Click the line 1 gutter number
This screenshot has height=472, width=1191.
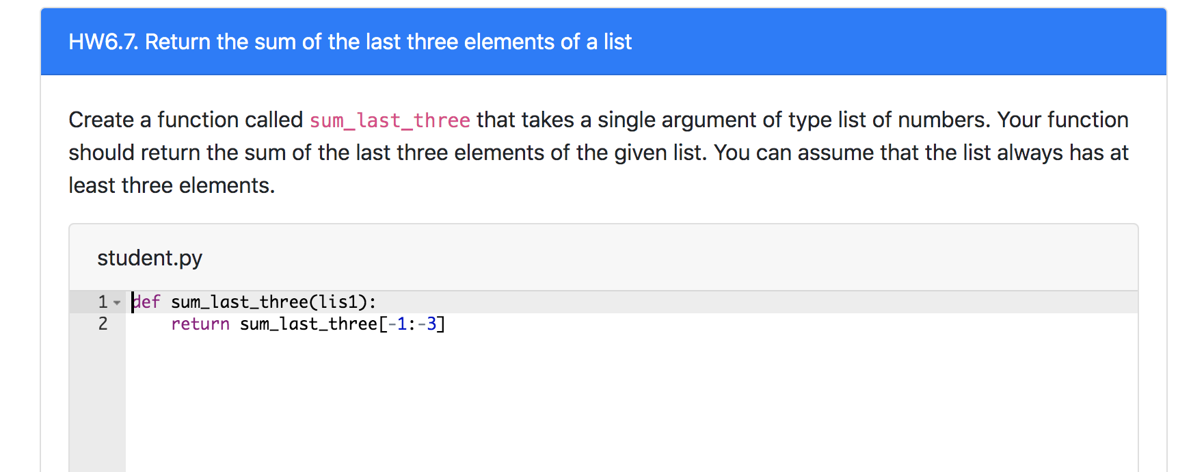click(x=102, y=301)
